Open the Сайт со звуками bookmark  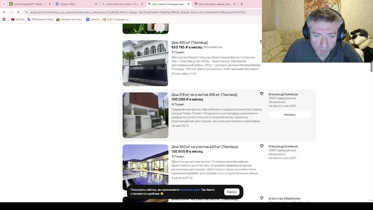tap(116, 20)
